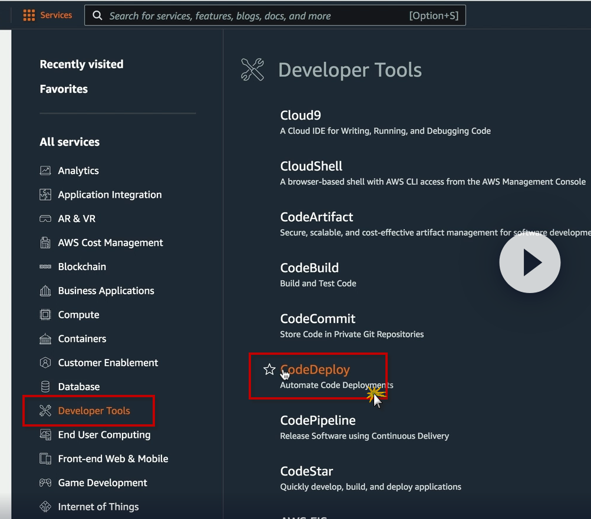
Task: Open Recently visited section
Action: (81, 64)
